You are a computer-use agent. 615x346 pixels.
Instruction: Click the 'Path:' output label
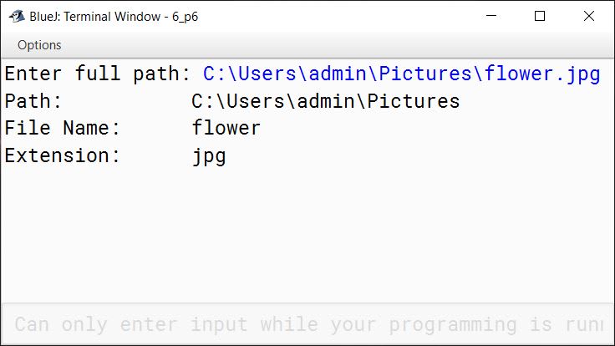tap(33, 101)
